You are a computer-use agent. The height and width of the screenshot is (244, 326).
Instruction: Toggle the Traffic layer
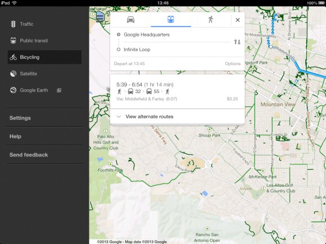point(44,24)
